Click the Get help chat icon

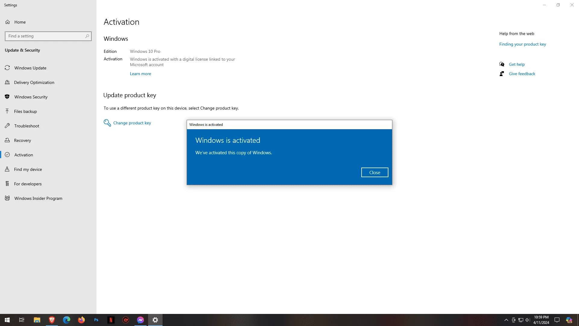click(x=502, y=64)
